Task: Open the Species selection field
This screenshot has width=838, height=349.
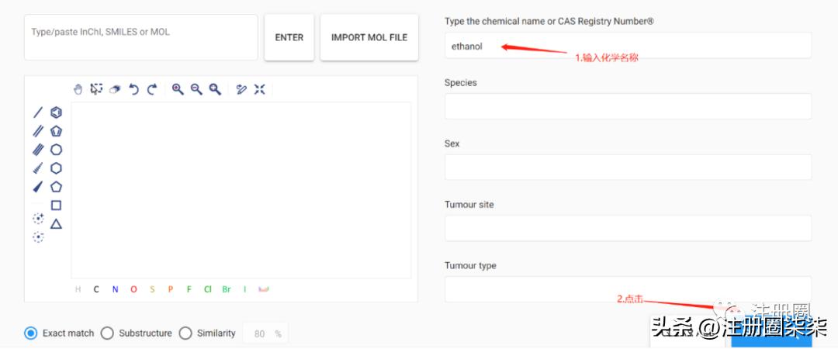Action: point(627,106)
